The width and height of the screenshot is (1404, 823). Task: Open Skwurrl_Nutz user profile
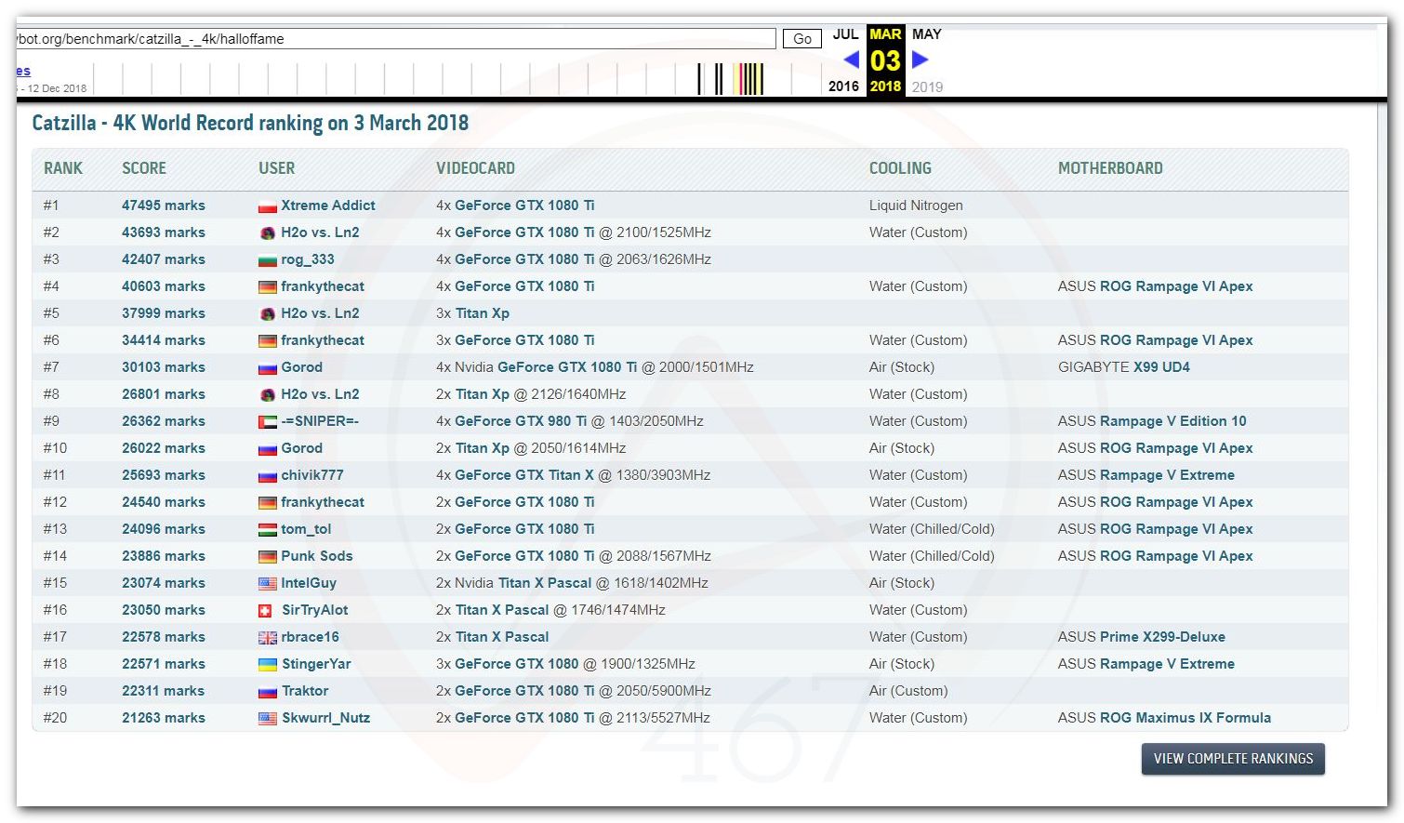(326, 718)
